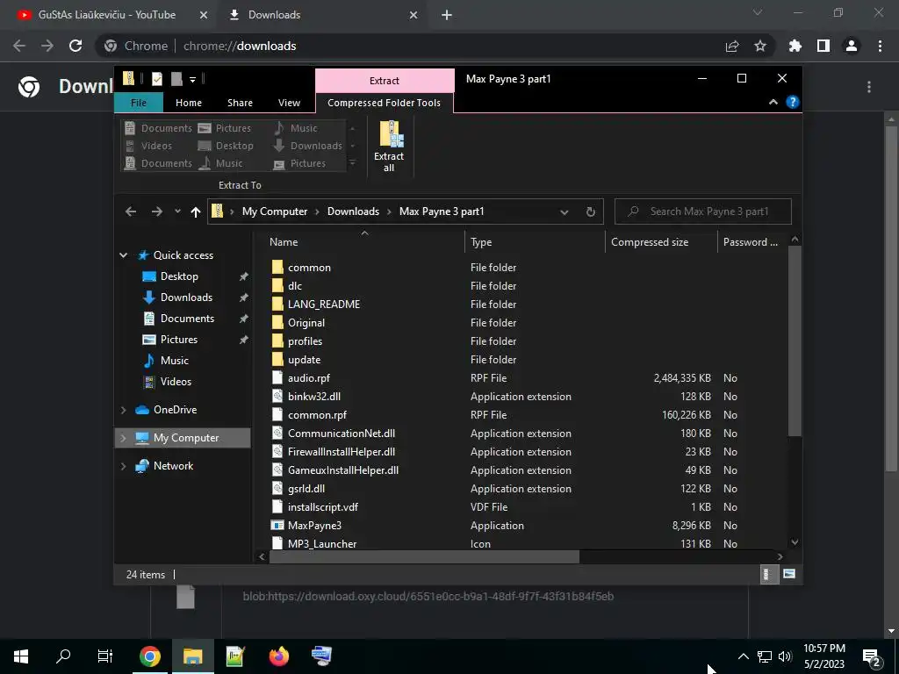
Task: Bookmark this page with star icon
Action: (760, 46)
